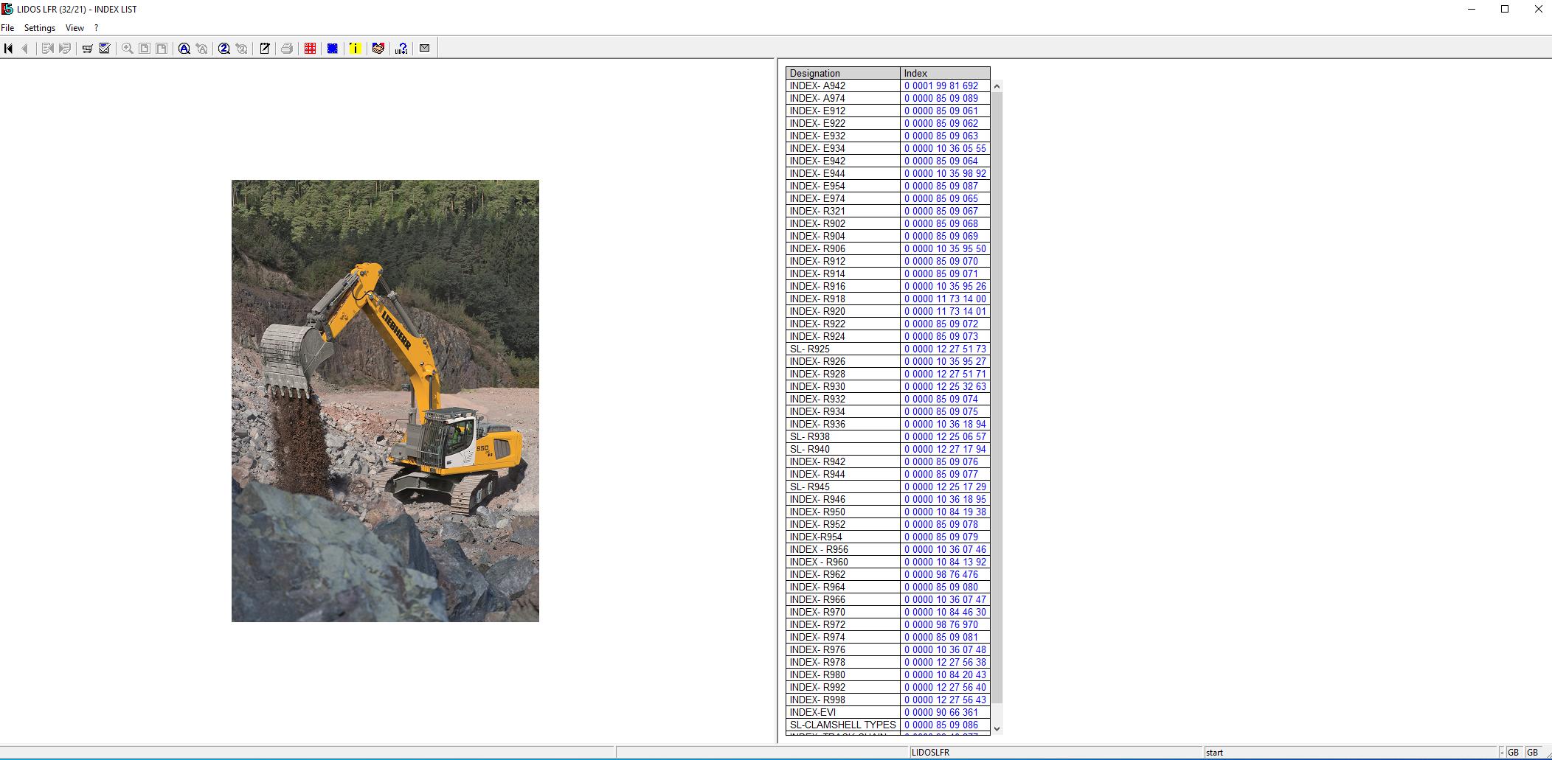Select the INDEX- R974 row
The height and width of the screenshot is (760, 1552).
click(888, 637)
